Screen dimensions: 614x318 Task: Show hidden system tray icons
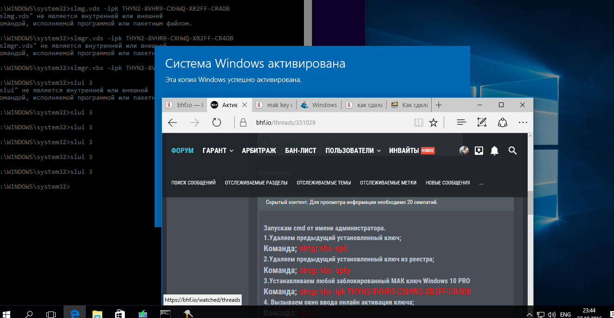tap(529, 314)
